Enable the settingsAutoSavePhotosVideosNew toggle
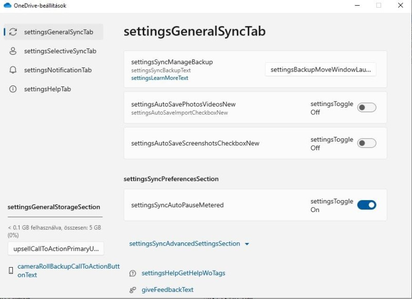The width and height of the screenshot is (412, 299). click(367, 108)
